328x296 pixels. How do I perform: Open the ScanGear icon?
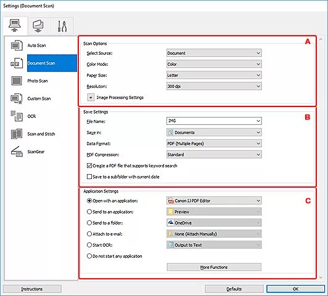[17, 151]
